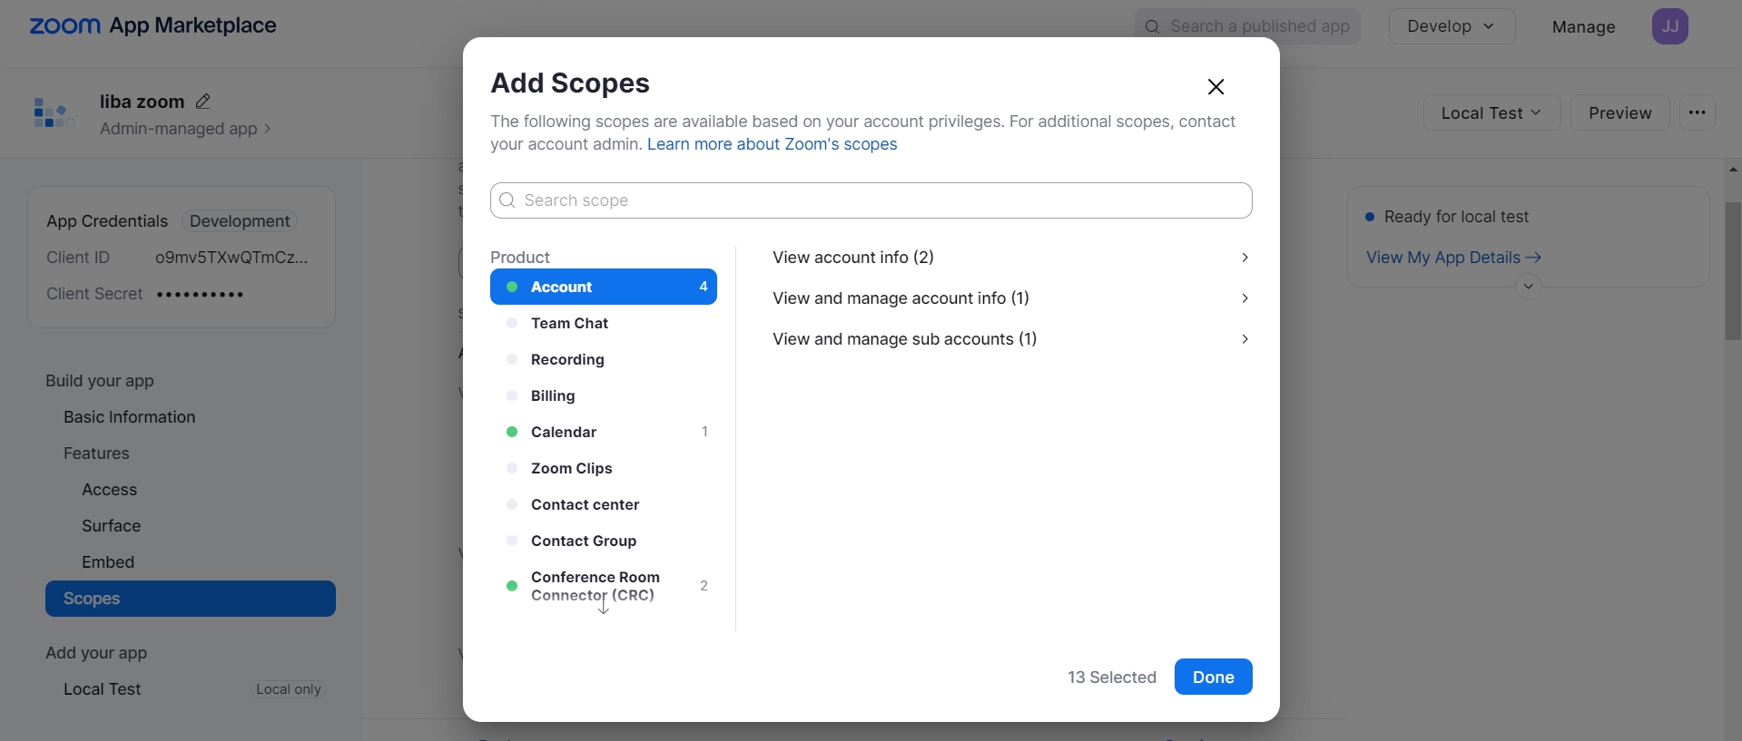Click the Done button
This screenshot has width=1742, height=741.
point(1213,677)
